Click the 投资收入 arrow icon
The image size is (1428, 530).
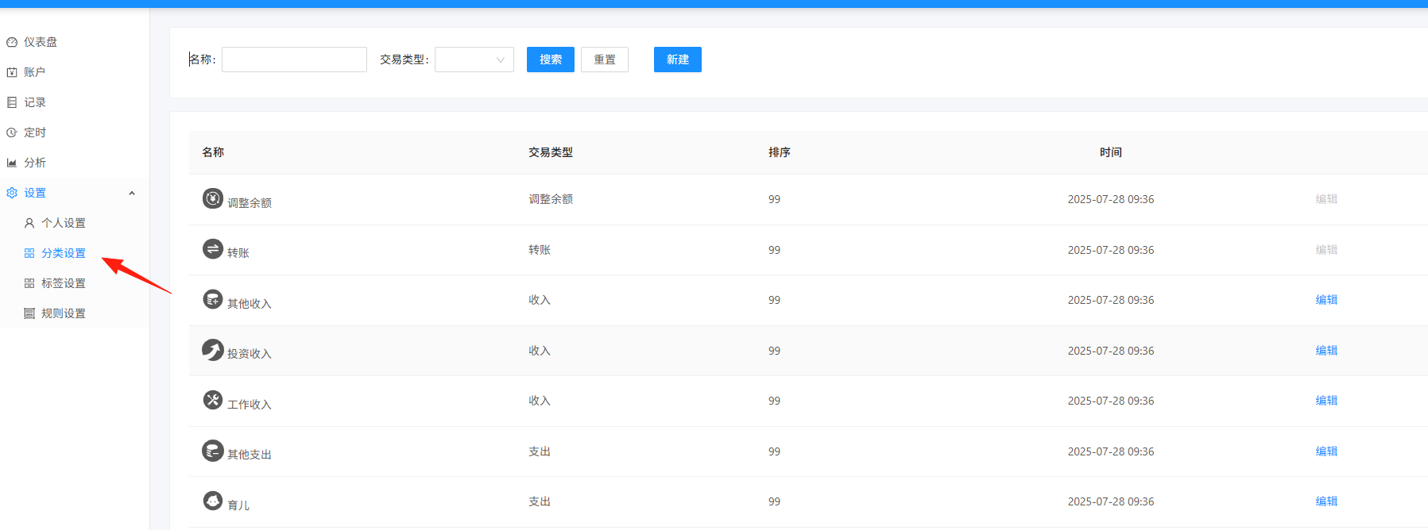click(212, 350)
